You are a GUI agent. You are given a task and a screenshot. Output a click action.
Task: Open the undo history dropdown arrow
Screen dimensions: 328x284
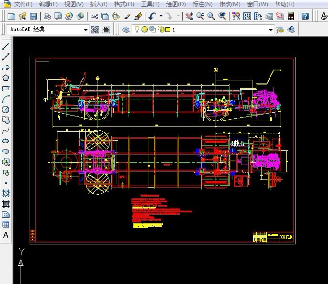pos(161,16)
